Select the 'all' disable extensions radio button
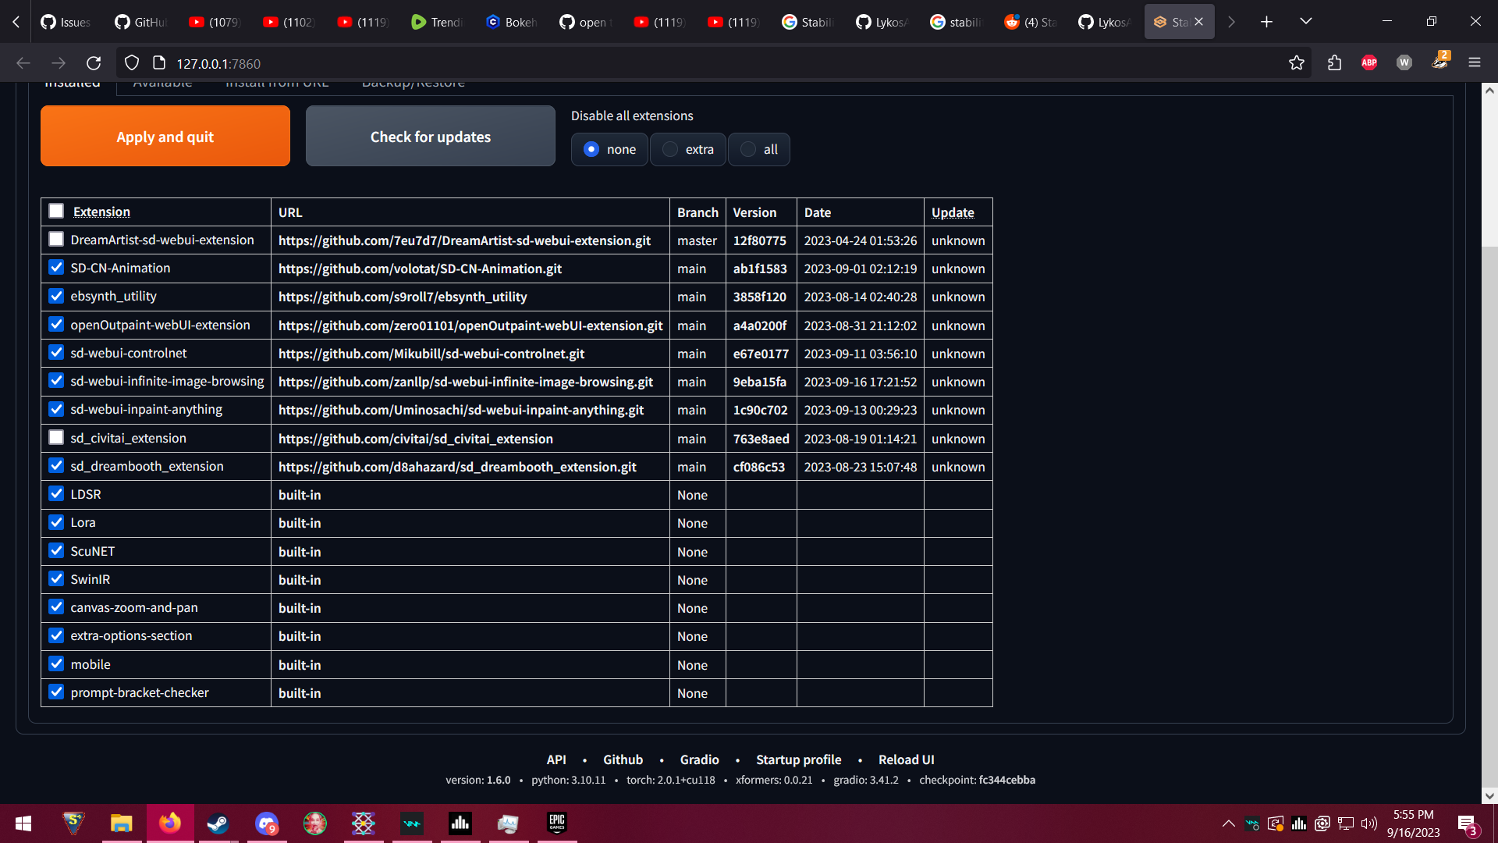Screen dimensions: 1498x843 (748, 149)
